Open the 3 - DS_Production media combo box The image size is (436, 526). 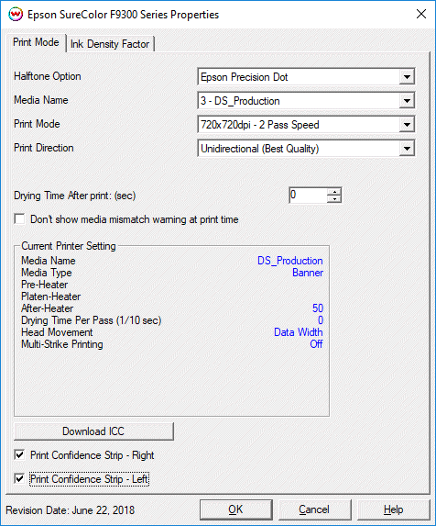[x=306, y=101]
